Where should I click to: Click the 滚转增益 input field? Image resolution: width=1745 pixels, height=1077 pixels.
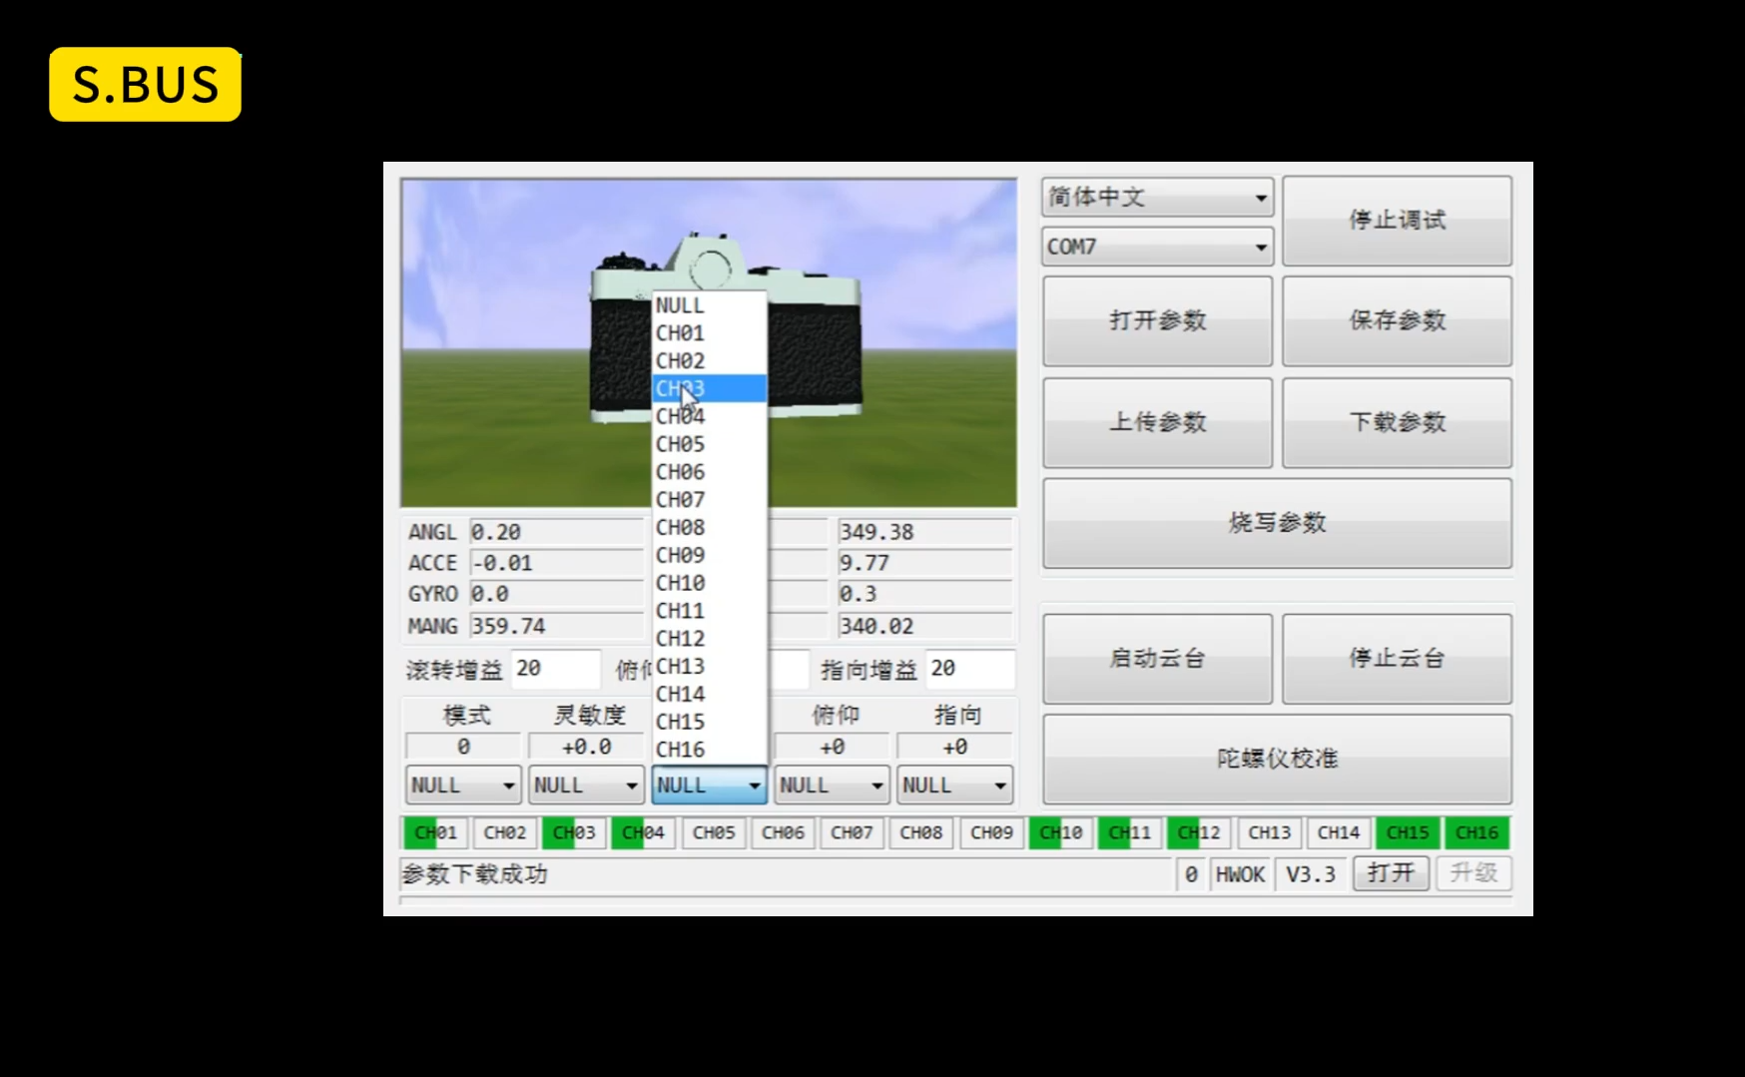click(x=556, y=670)
